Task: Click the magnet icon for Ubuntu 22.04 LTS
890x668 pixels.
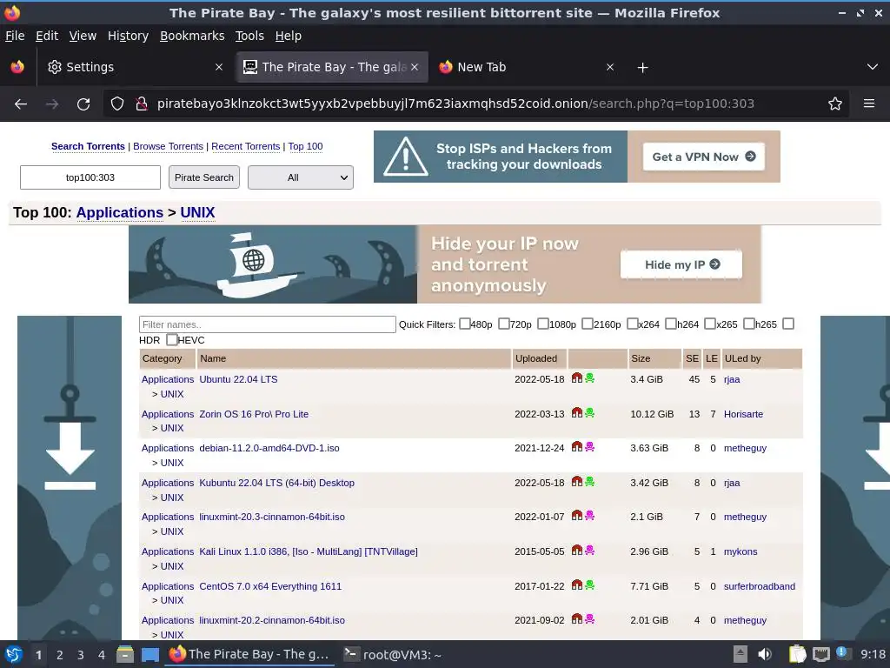Action: 577,377
